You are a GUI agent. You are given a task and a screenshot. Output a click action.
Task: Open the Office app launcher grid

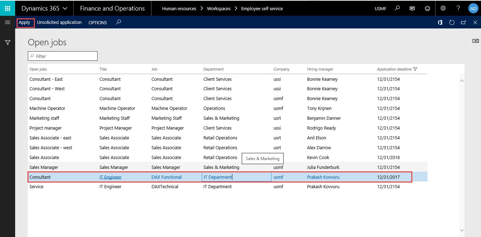pos(7,8)
